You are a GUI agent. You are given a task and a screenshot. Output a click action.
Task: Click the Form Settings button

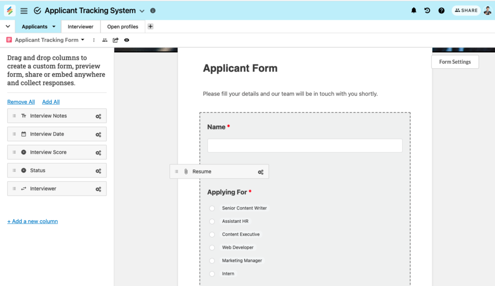point(455,62)
